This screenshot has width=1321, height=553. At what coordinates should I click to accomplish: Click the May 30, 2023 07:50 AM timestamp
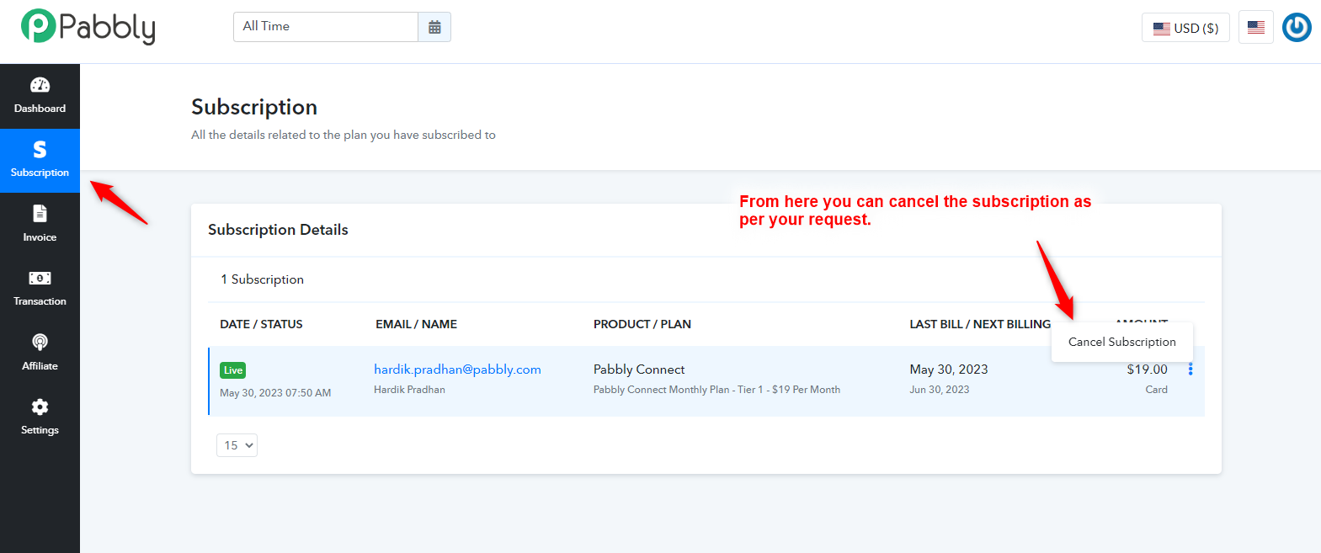pyautogui.click(x=275, y=393)
